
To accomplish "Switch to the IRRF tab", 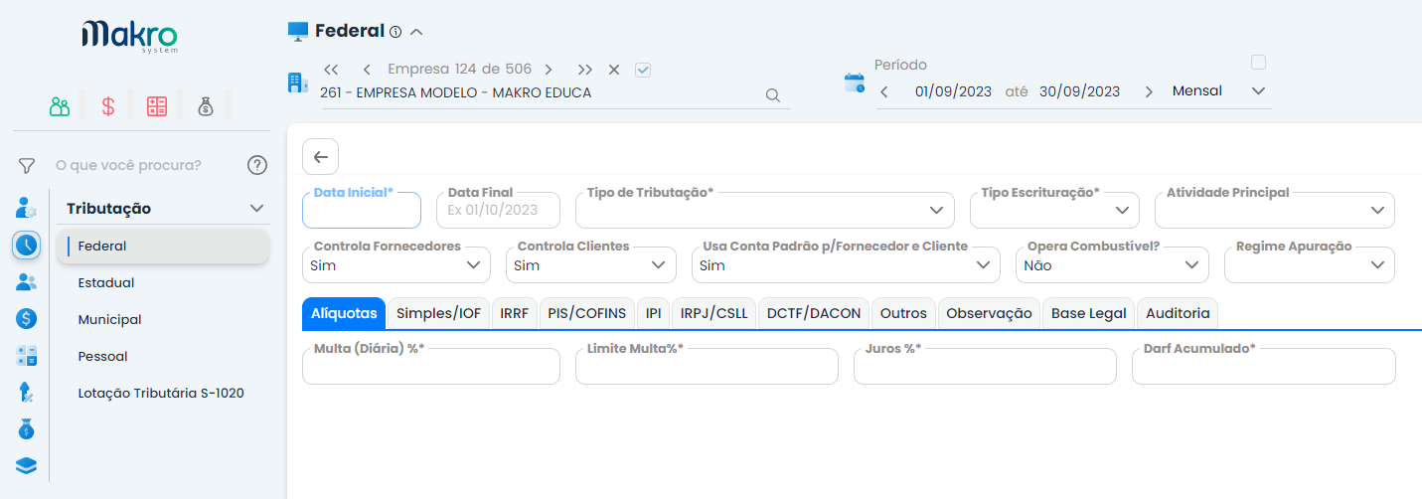I will [x=515, y=313].
